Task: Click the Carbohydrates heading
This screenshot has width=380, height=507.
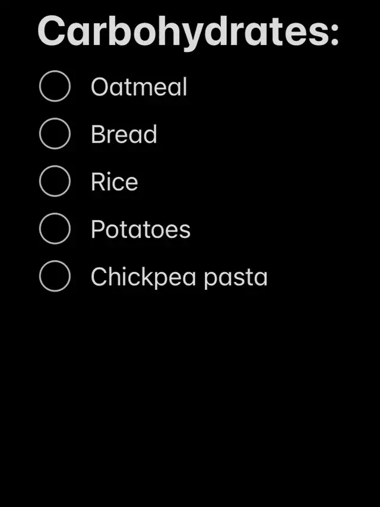Action: click(x=187, y=31)
